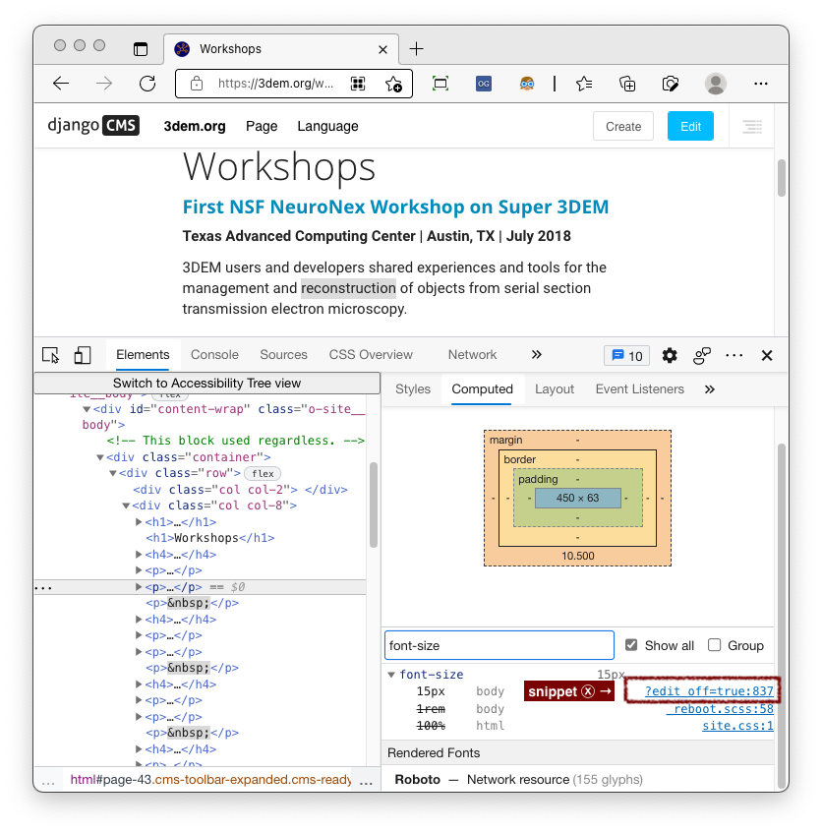Open the Network tab

(x=472, y=354)
